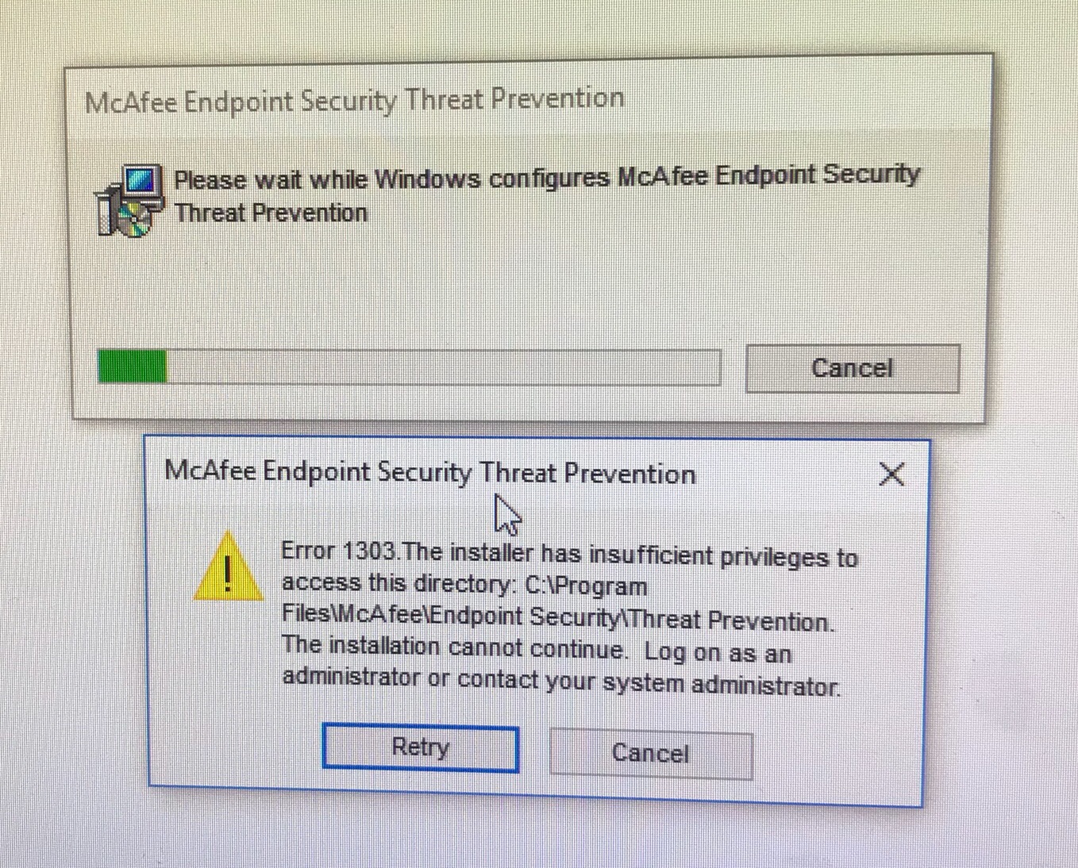Select the error dialog's title bar text

click(430, 473)
